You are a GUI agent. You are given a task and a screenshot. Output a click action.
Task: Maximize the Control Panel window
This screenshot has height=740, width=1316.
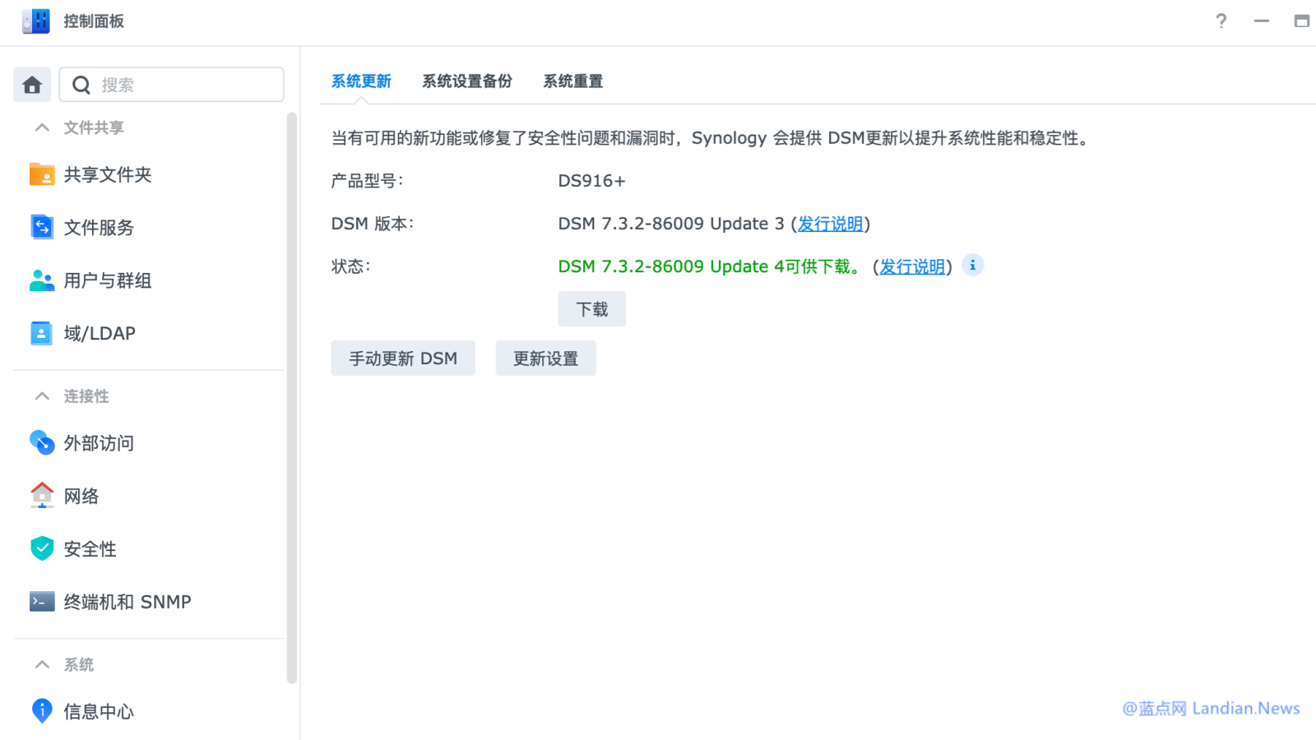[1301, 21]
